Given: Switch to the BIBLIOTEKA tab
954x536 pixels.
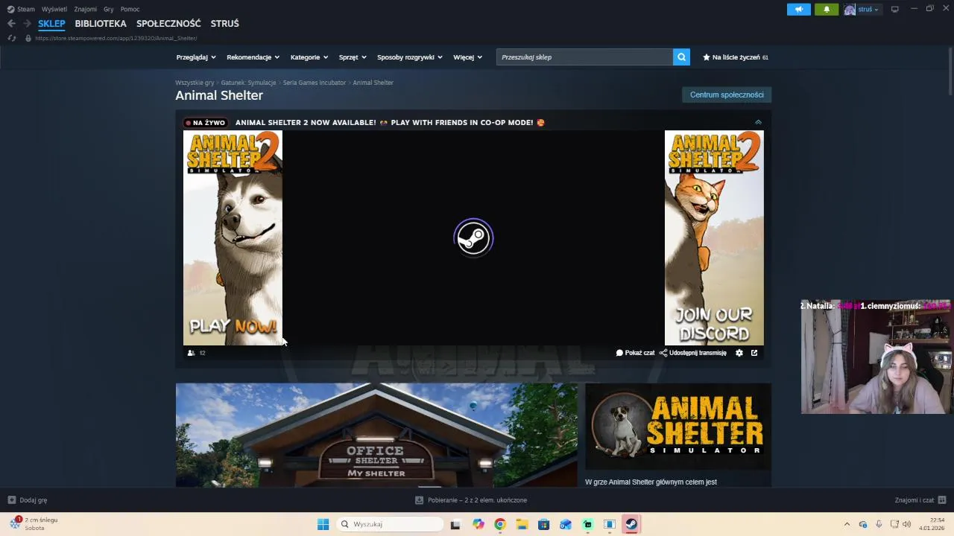Looking at the screenshot, I should 101,24.
